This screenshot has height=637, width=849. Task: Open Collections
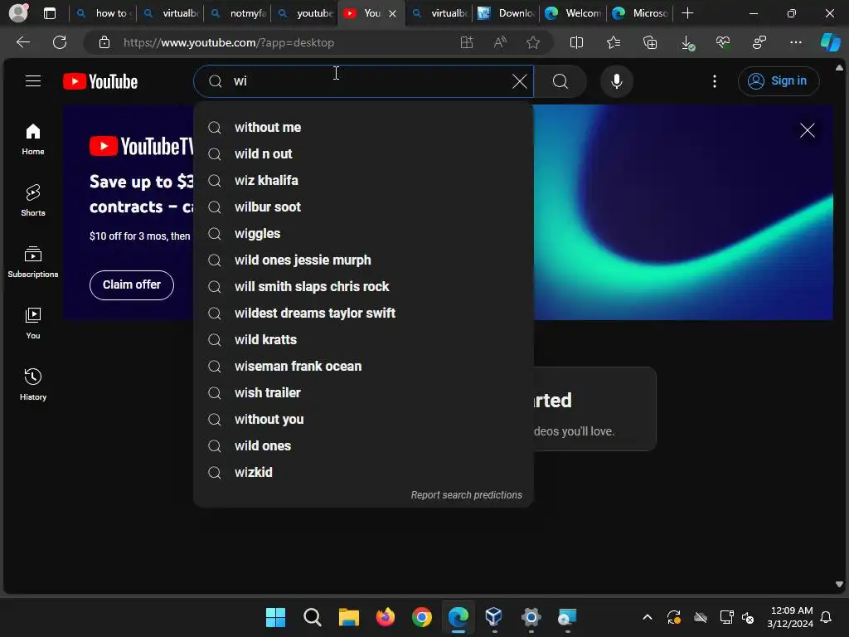[650, 42]
